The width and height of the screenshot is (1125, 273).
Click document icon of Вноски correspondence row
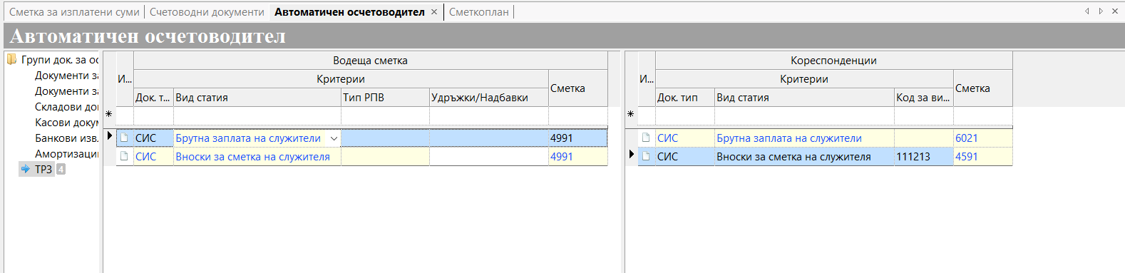click(x=647, y=156)
